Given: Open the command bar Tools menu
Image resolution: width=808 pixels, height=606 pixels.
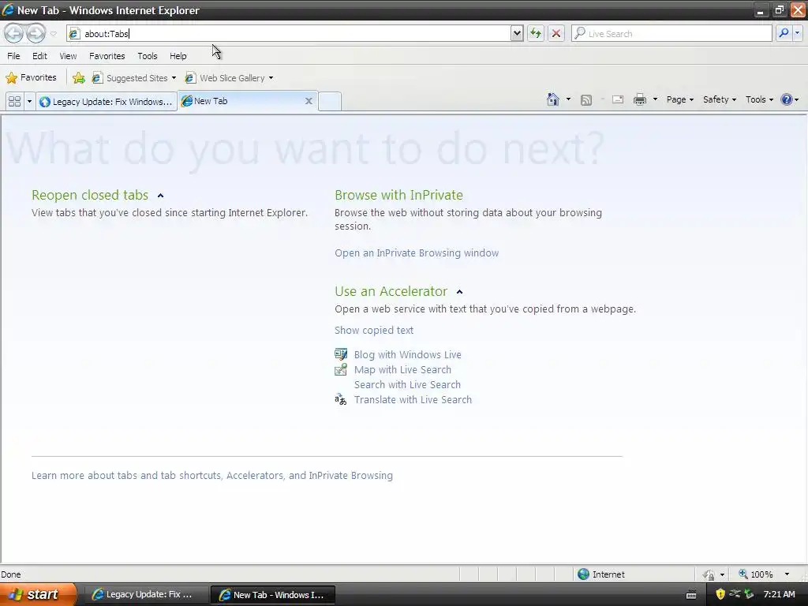Looking at the screenshot, I should pos(759,99).
